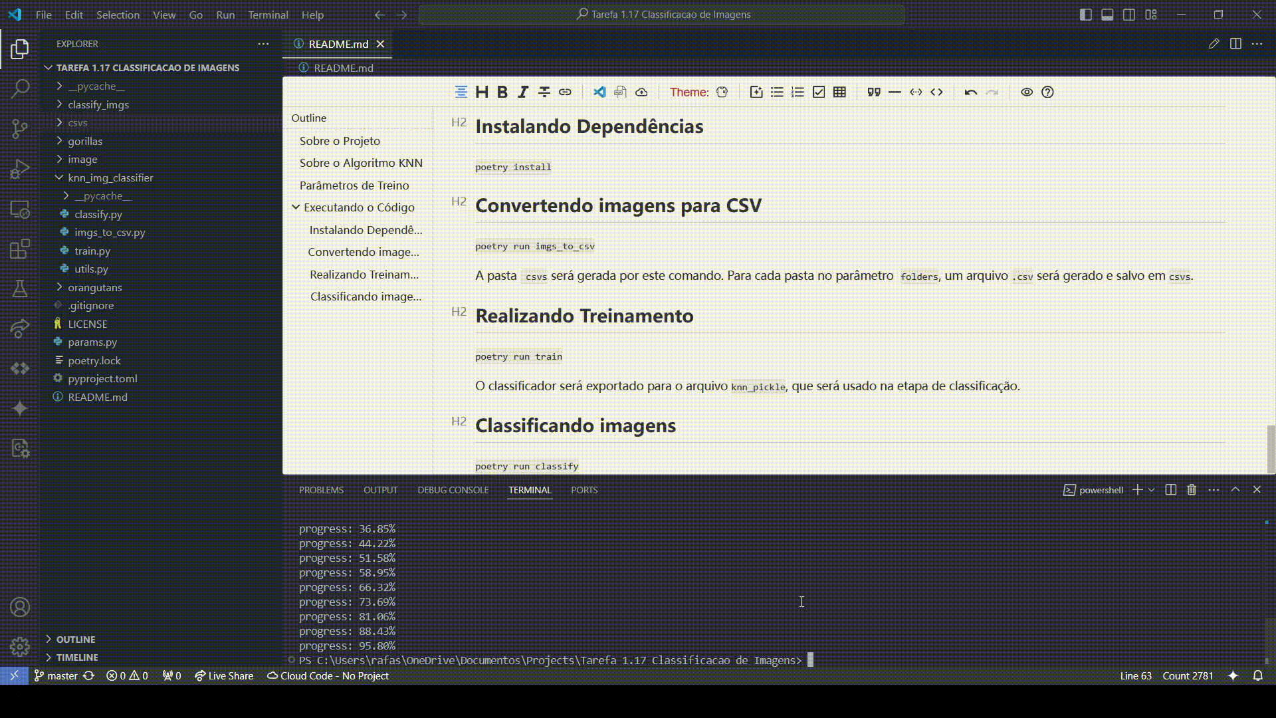Click the Live Share status button

(224, 675)
